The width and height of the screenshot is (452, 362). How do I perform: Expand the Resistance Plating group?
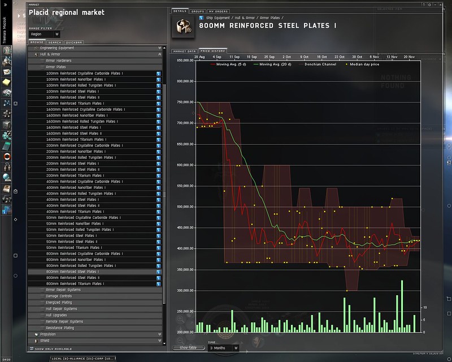coord(95,328)
